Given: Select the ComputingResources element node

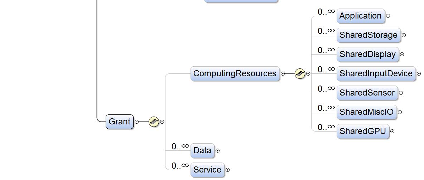Looking at the screenshot, I should pyautogui.click(x=235, y=74).
